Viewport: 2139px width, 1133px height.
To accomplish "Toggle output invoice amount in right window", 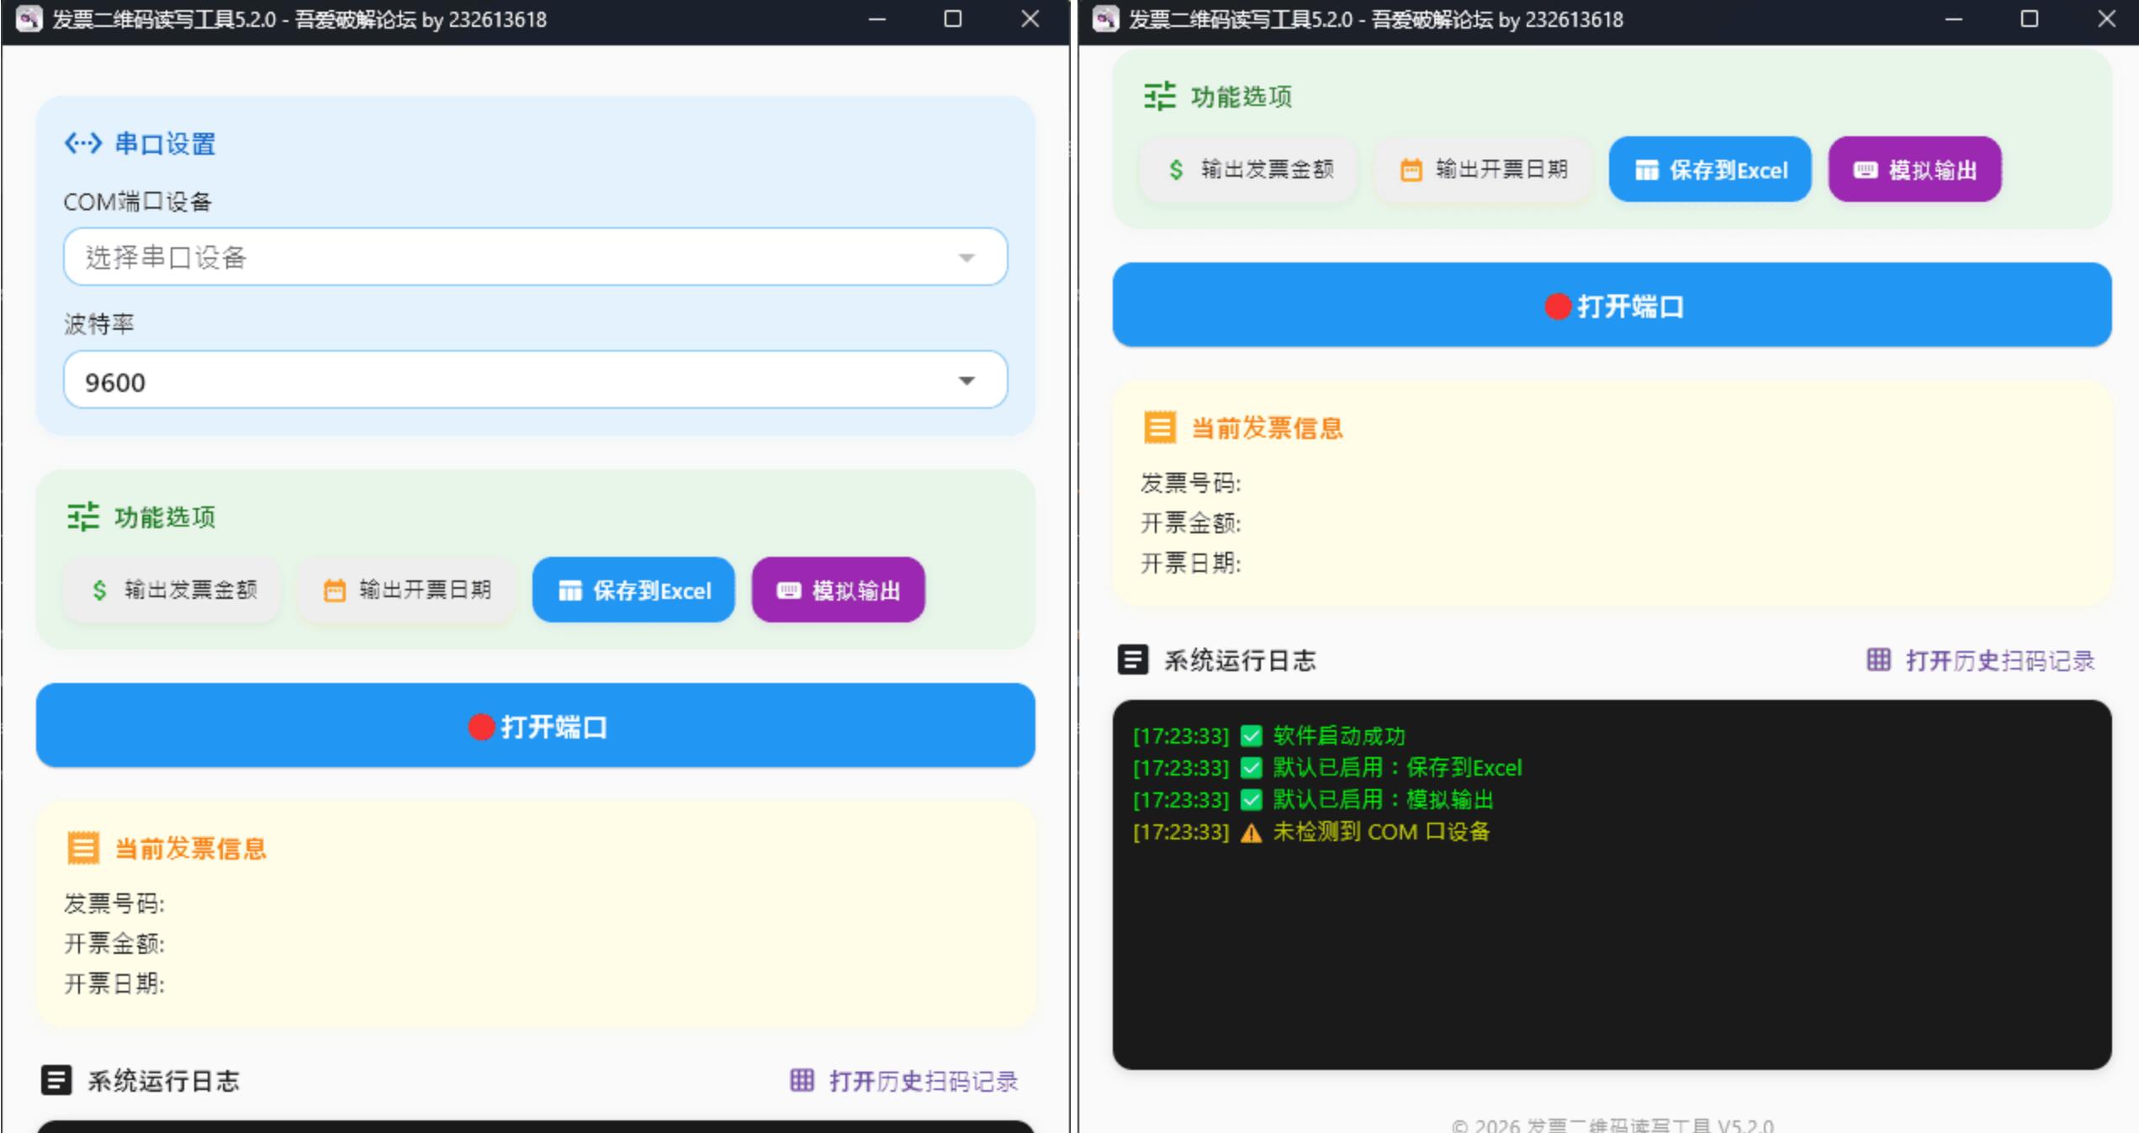I will point(1248,170).
